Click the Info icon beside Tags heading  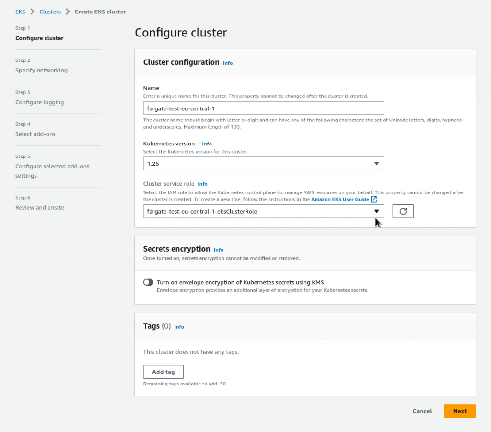tap(179, 327)
